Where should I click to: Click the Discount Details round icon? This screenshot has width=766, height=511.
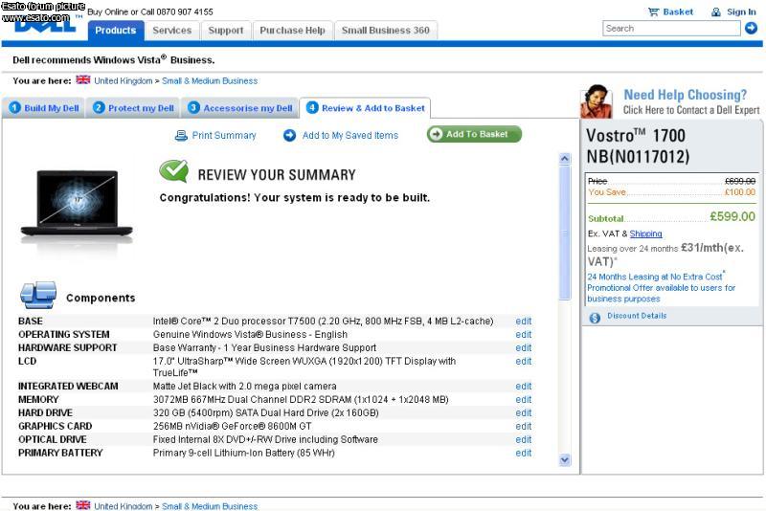point(595,318)
